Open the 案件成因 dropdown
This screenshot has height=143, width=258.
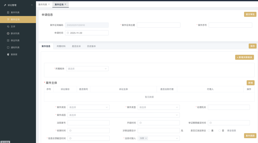pyautogui.click(x=124, y=115)
